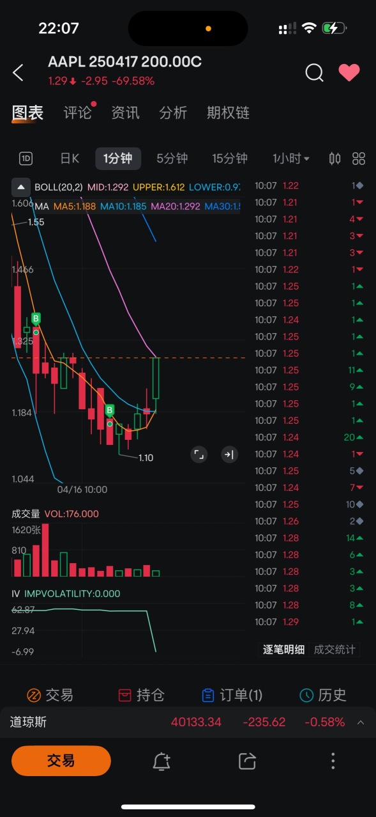Tap the last trade row priced 1.29

(x=308, y=622)
